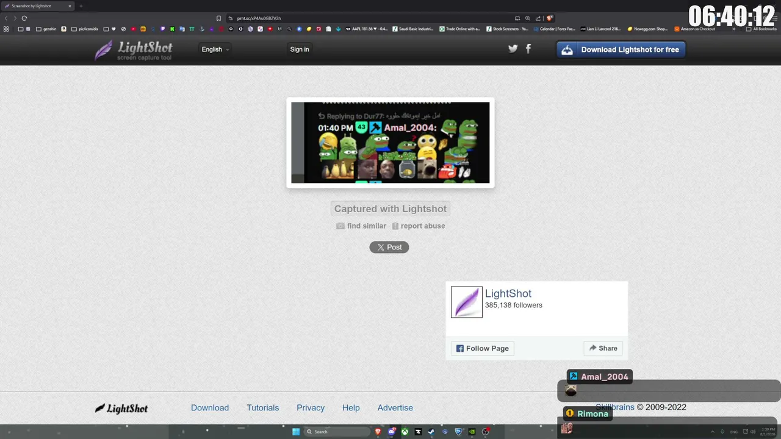Open the Trade Online bookmark

pos(460,29)
